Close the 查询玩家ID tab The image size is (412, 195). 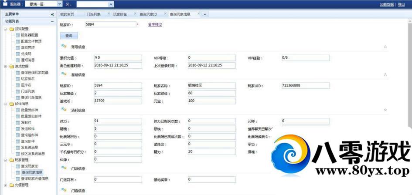point(165,13)
